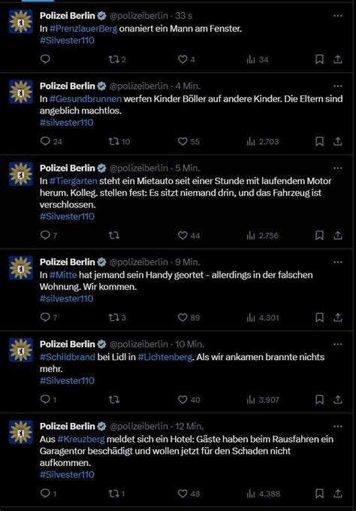Share the Lichtenberg Schildbrand tweet
This screenshot has height=511, width=356.
tap(338, 399)
